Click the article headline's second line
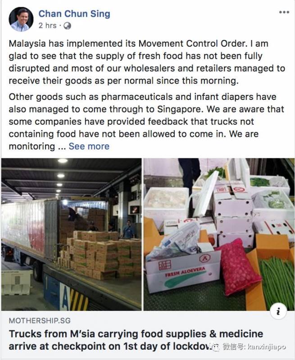 pyautogui.click(x=110, y=346)
